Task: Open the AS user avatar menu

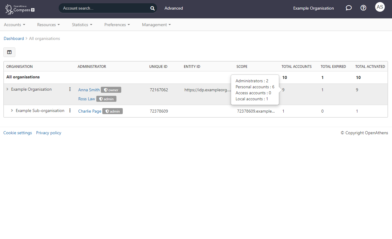Action: pos(380,7)
